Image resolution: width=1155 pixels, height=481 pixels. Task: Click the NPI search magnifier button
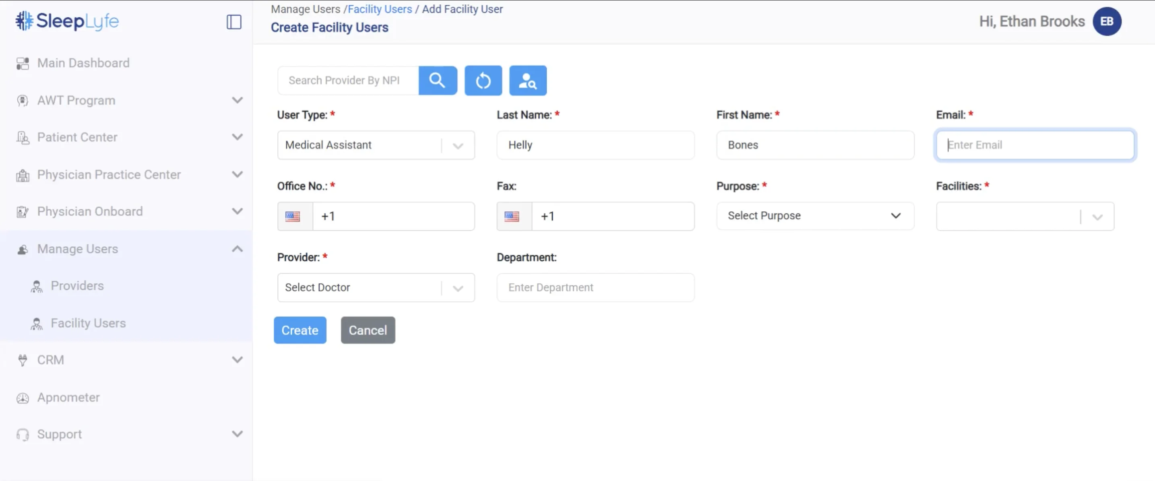click(437, 81)
